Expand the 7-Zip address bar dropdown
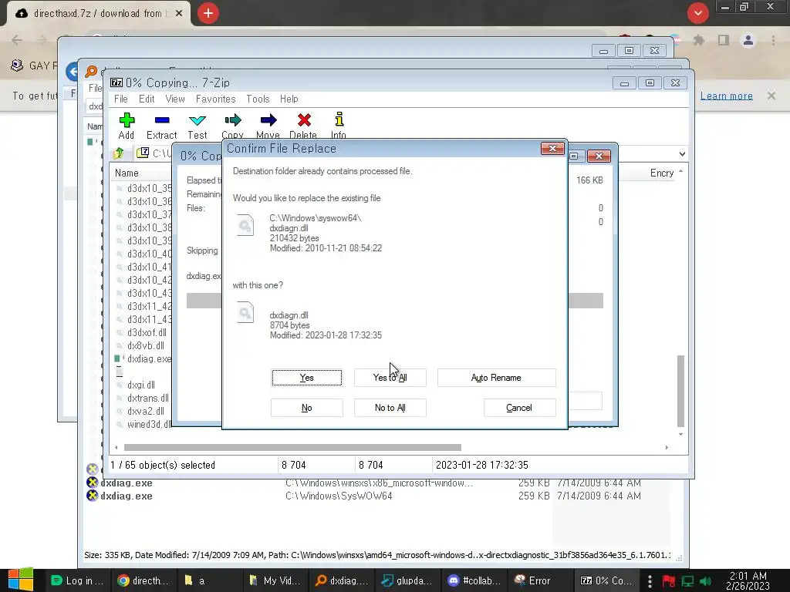Image resolution: width=790 pixels, height=592 pixels. (x=682, y=154)
